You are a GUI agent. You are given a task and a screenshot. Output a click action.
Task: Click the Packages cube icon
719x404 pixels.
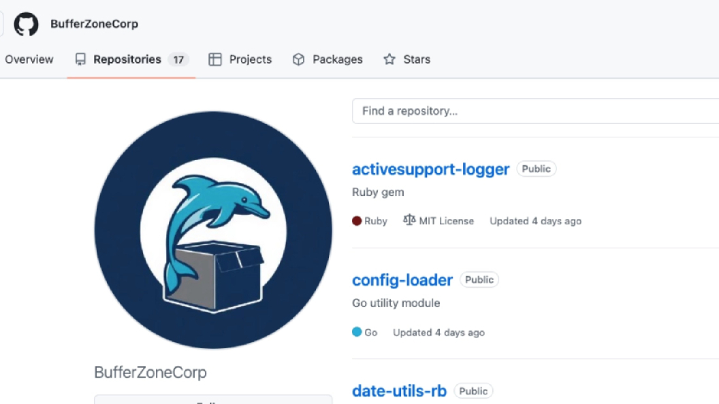click(298, 60)
